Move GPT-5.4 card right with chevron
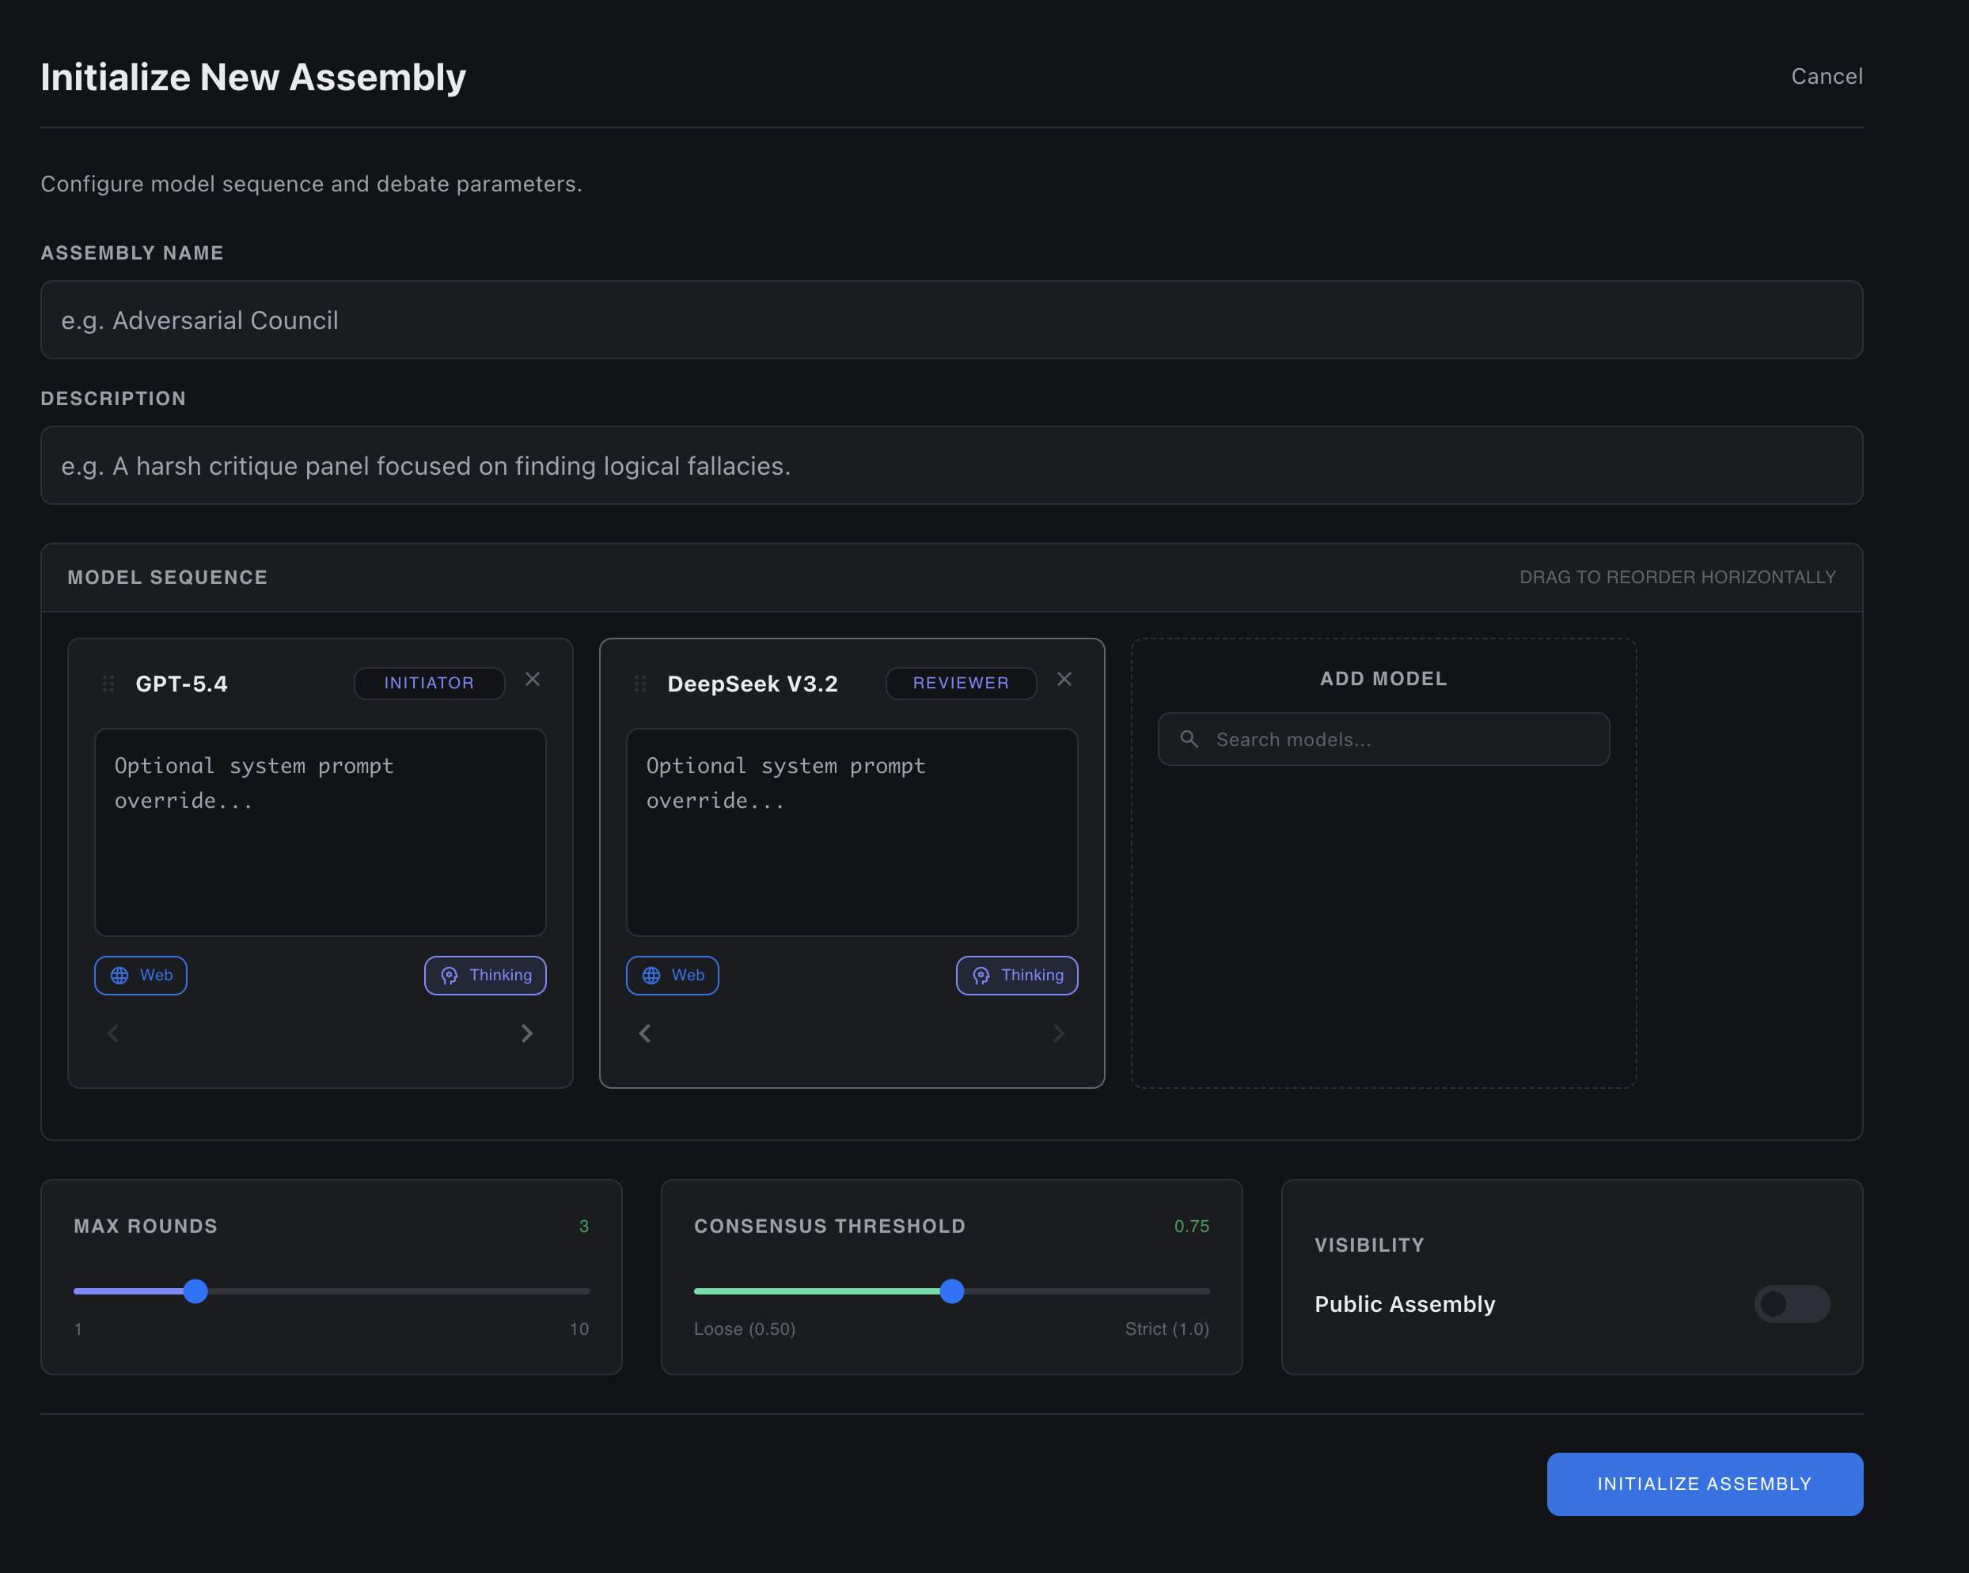Image resolution: width=1969 pixels, height=1573 pixels. [527, 1033]
